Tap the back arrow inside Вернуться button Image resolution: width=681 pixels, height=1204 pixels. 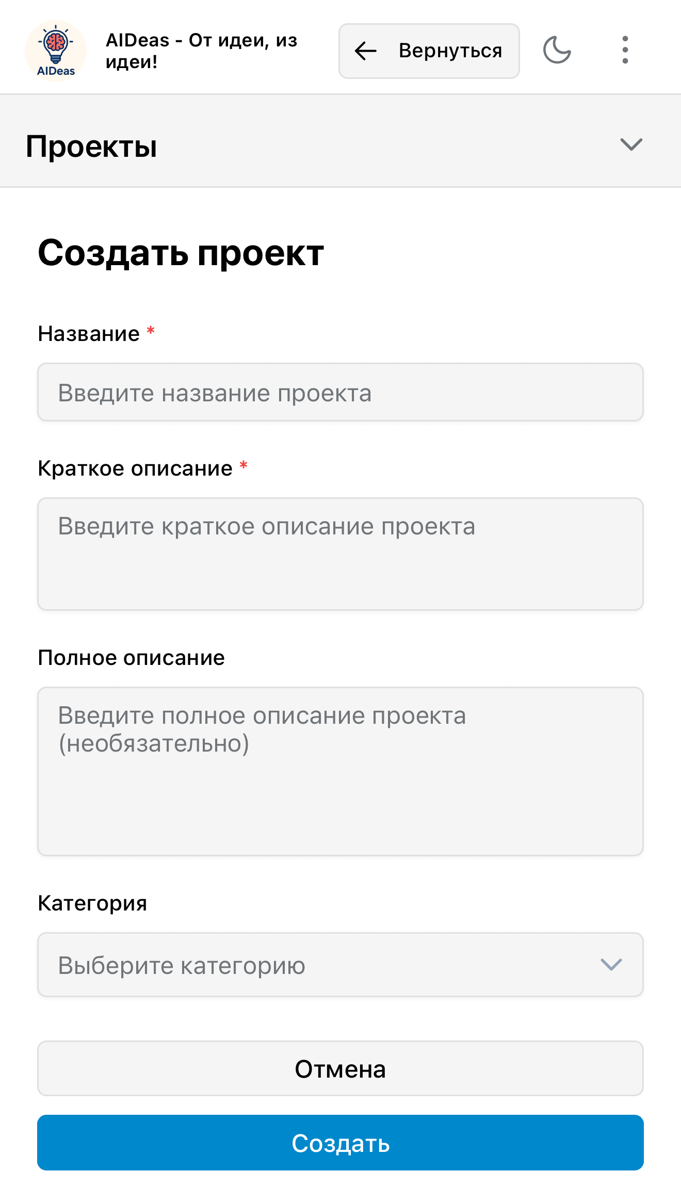click(x=365, y=51)
